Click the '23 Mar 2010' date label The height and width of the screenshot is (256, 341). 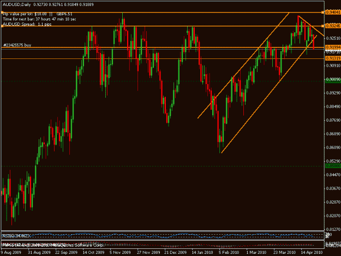284,253
